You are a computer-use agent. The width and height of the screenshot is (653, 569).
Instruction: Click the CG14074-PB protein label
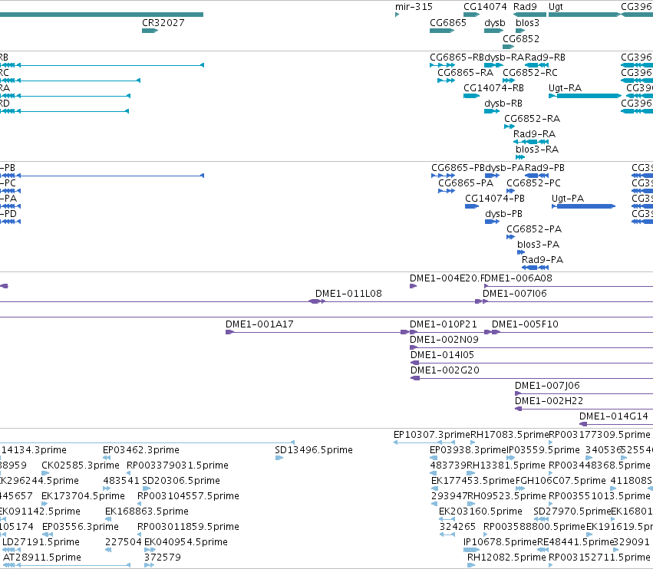click(x=495, y=199)
